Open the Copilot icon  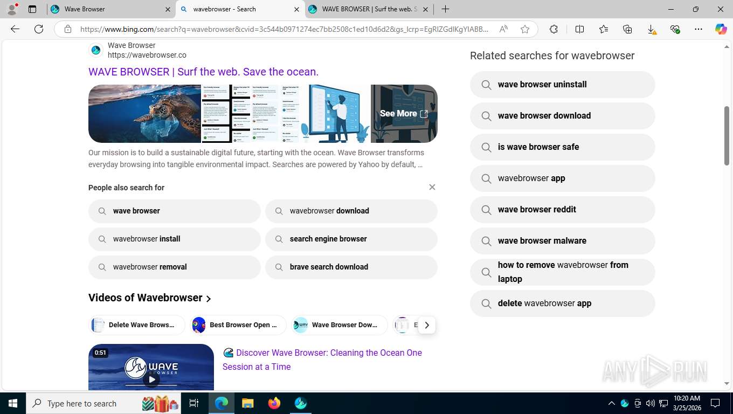tap(721, 29)
